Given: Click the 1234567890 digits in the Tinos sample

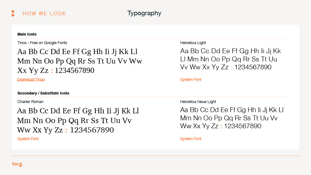Looking at the screenshot, I should point(75,70).
